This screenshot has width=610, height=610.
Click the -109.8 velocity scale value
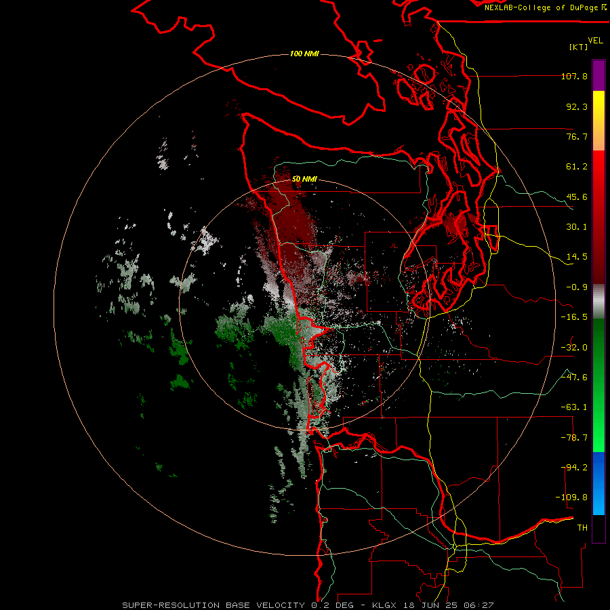571,497
